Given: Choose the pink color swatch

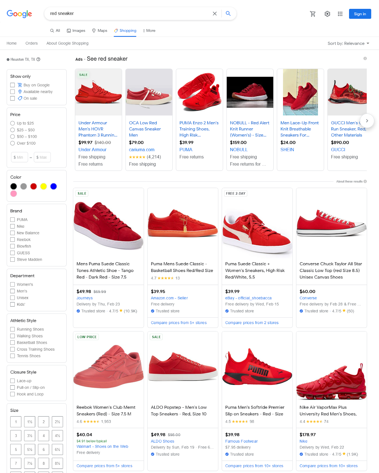Looking at the screenshot, I should pos(14,194).
